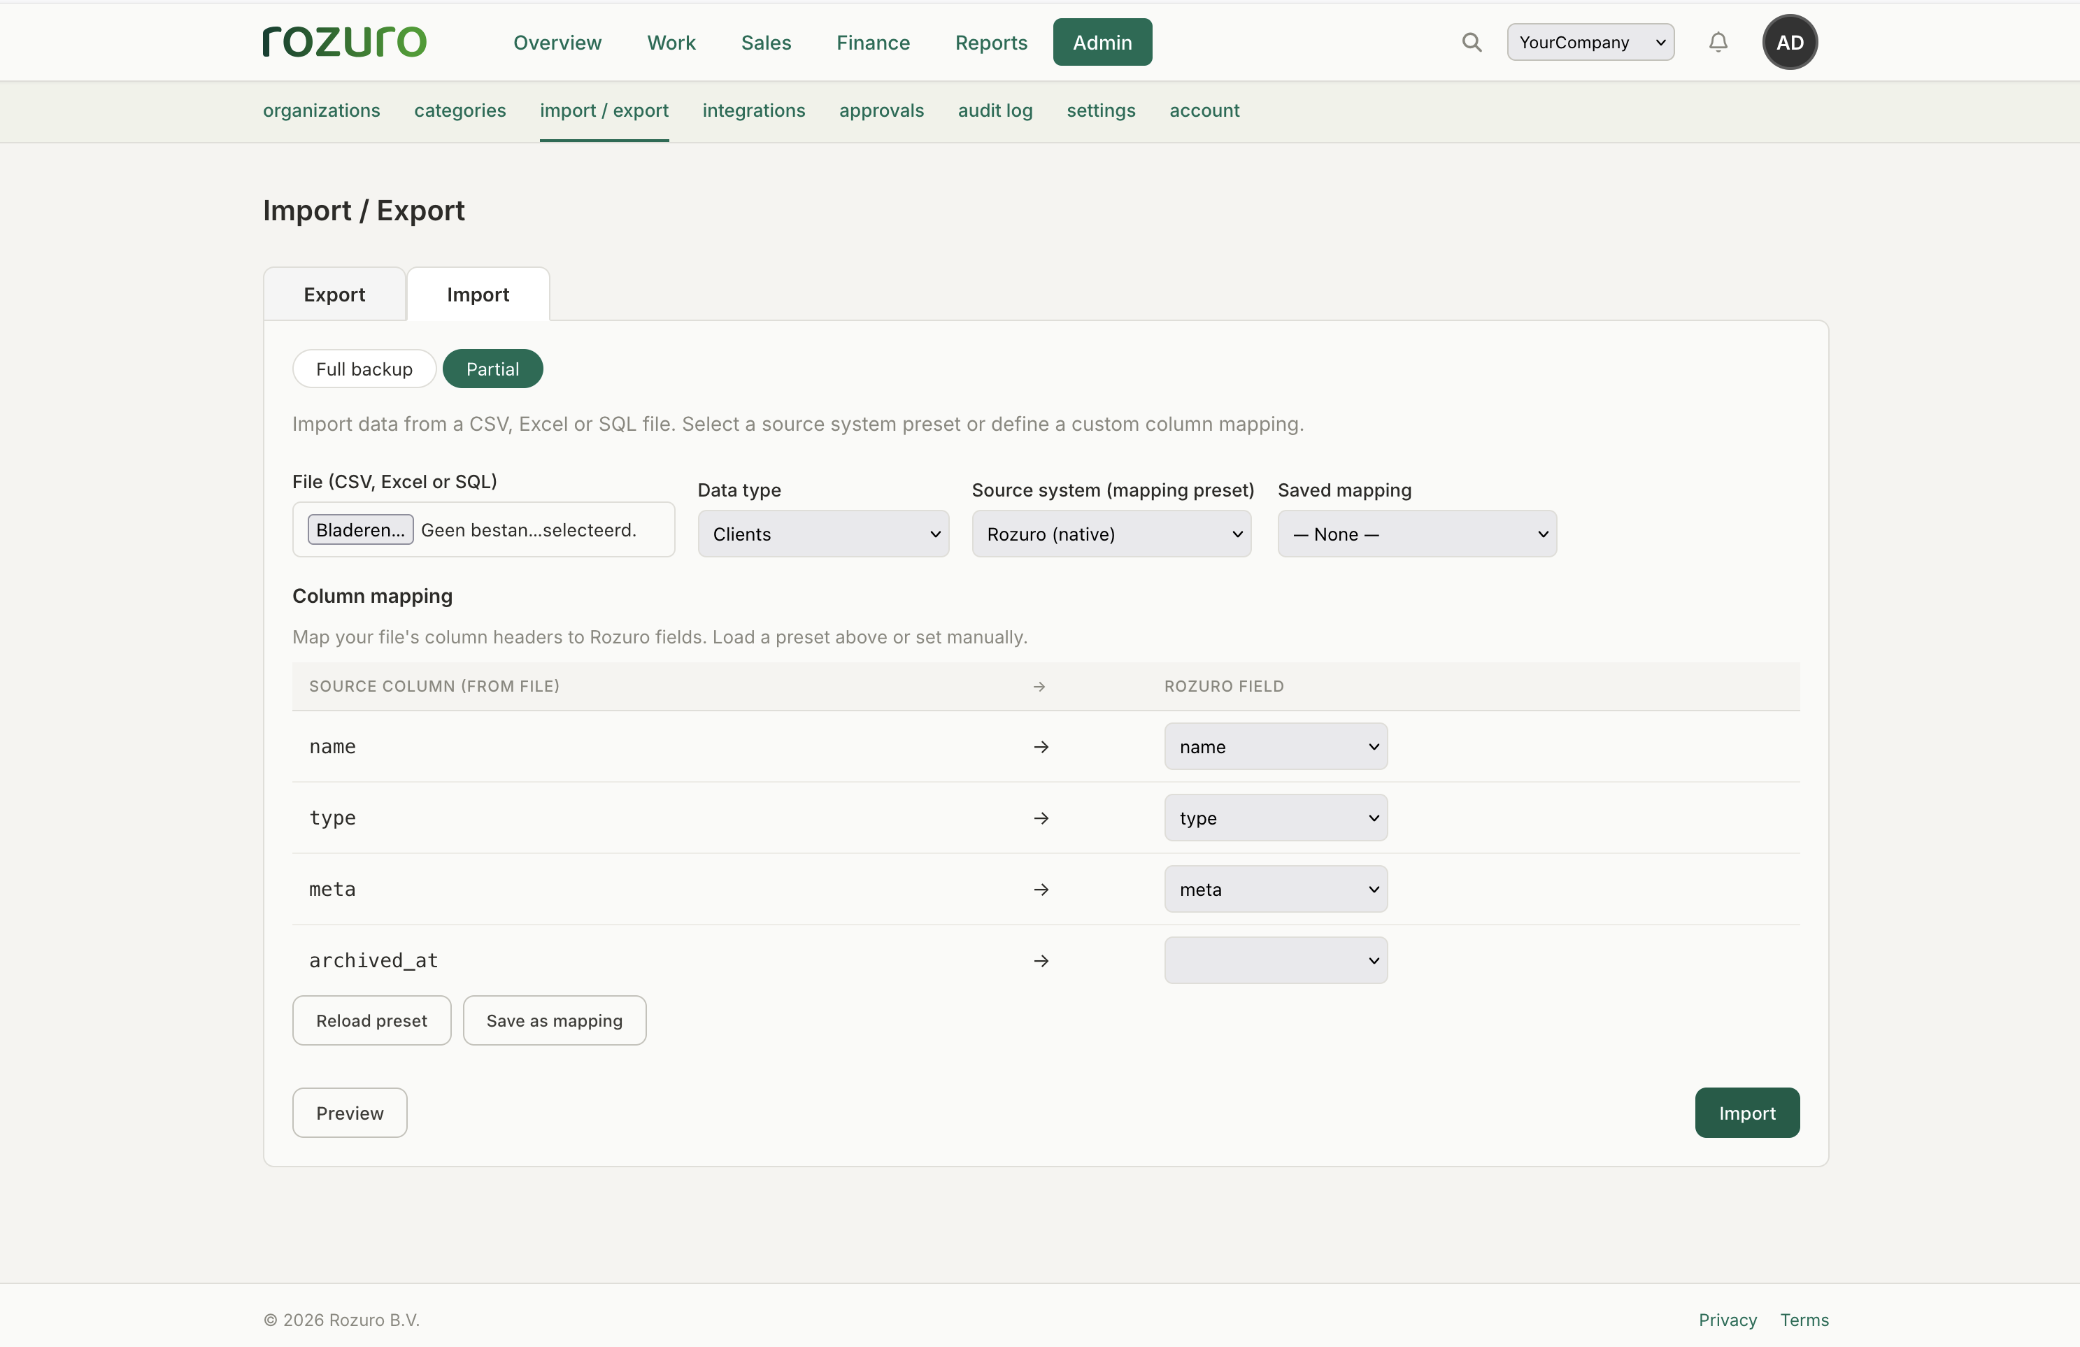This screenshot has width=2080, height=1347.
Task: Go to Sales in main navigation
Action: (x=767, y=42)
